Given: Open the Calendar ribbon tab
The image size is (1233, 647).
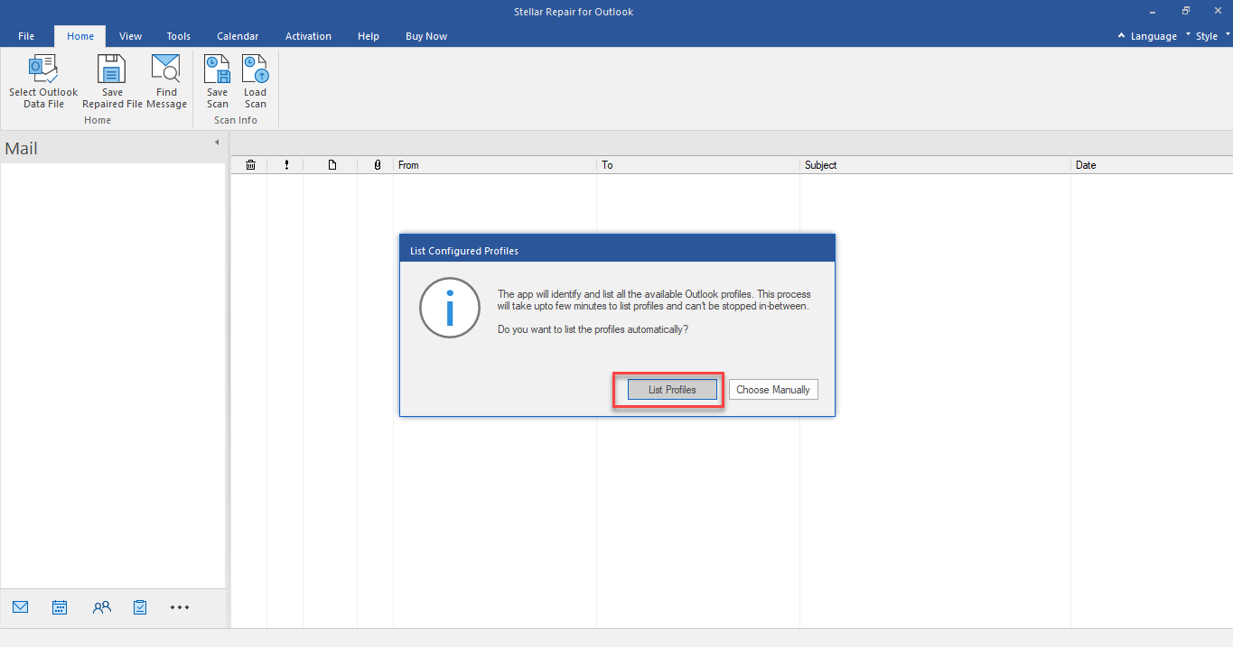Looking at the screenshot, I should 238,36.
